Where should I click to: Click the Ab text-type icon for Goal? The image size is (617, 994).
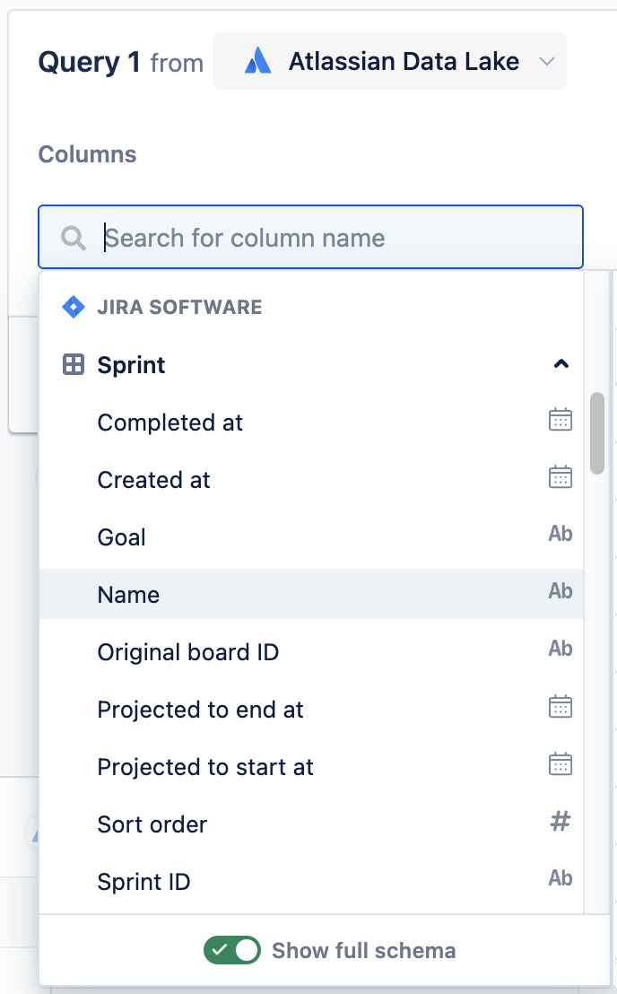(560, 534)
